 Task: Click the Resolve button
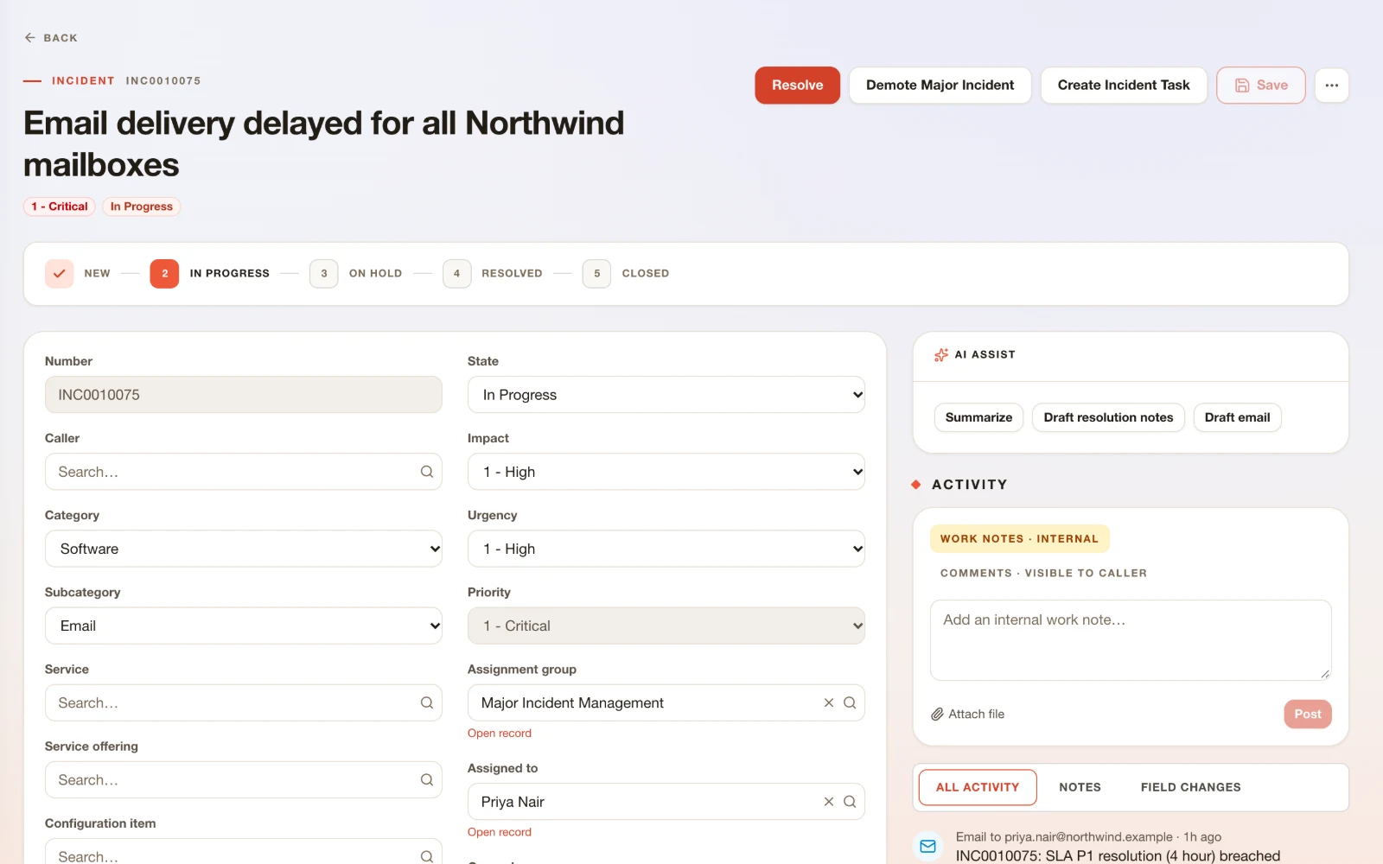797,86
